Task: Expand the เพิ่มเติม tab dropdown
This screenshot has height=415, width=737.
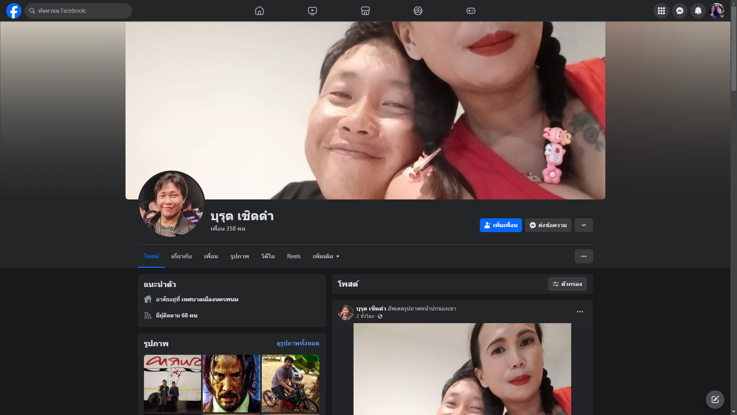Action: 326,256
